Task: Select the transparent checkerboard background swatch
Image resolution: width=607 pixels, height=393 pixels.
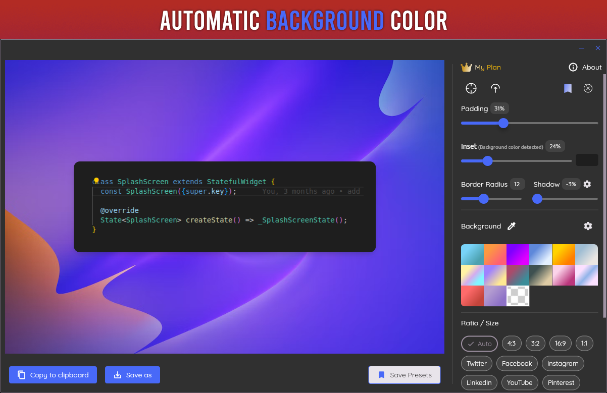Action: click(x=518, y=296)
